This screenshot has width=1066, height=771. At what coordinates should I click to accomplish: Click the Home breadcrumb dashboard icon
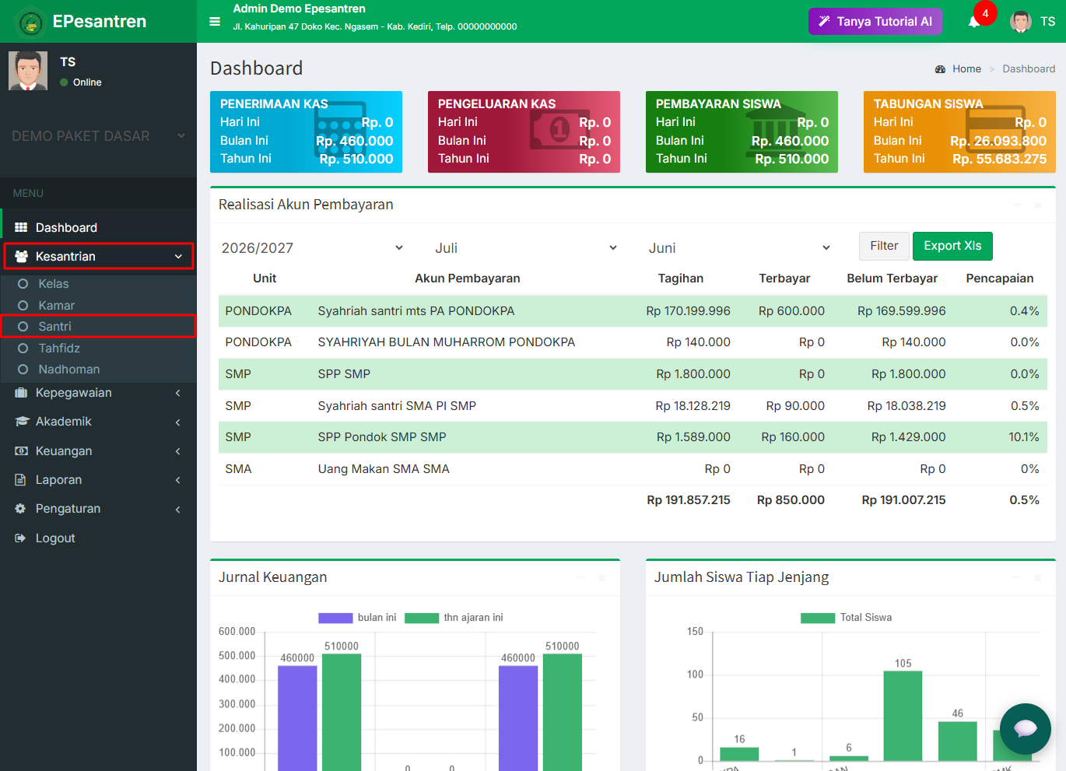tap(940, 69)
